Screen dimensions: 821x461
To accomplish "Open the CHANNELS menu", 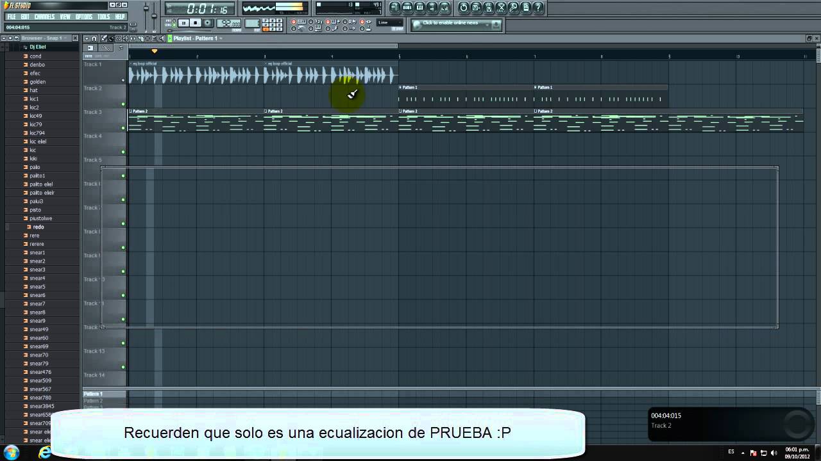I will 44,17.
